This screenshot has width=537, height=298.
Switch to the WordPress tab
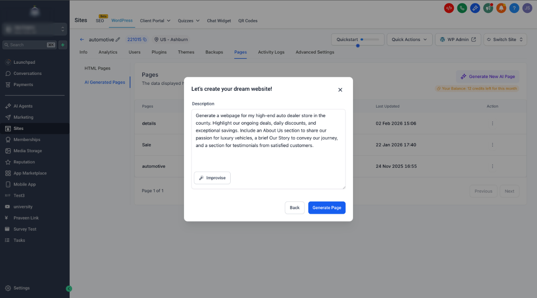pyautogui.click(x=122, y=20)
